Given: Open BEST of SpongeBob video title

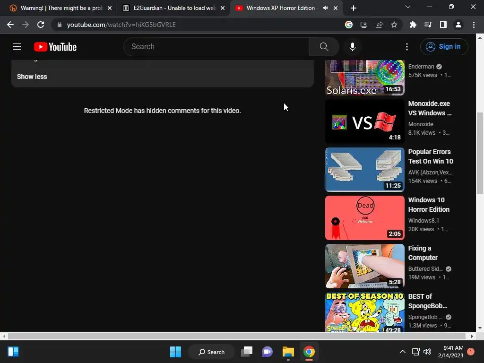Looking at the screenshot, I should (428, 301).
